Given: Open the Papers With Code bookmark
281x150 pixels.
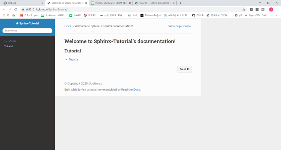Looking at the screenshot, I should click(x=257, y=15).
